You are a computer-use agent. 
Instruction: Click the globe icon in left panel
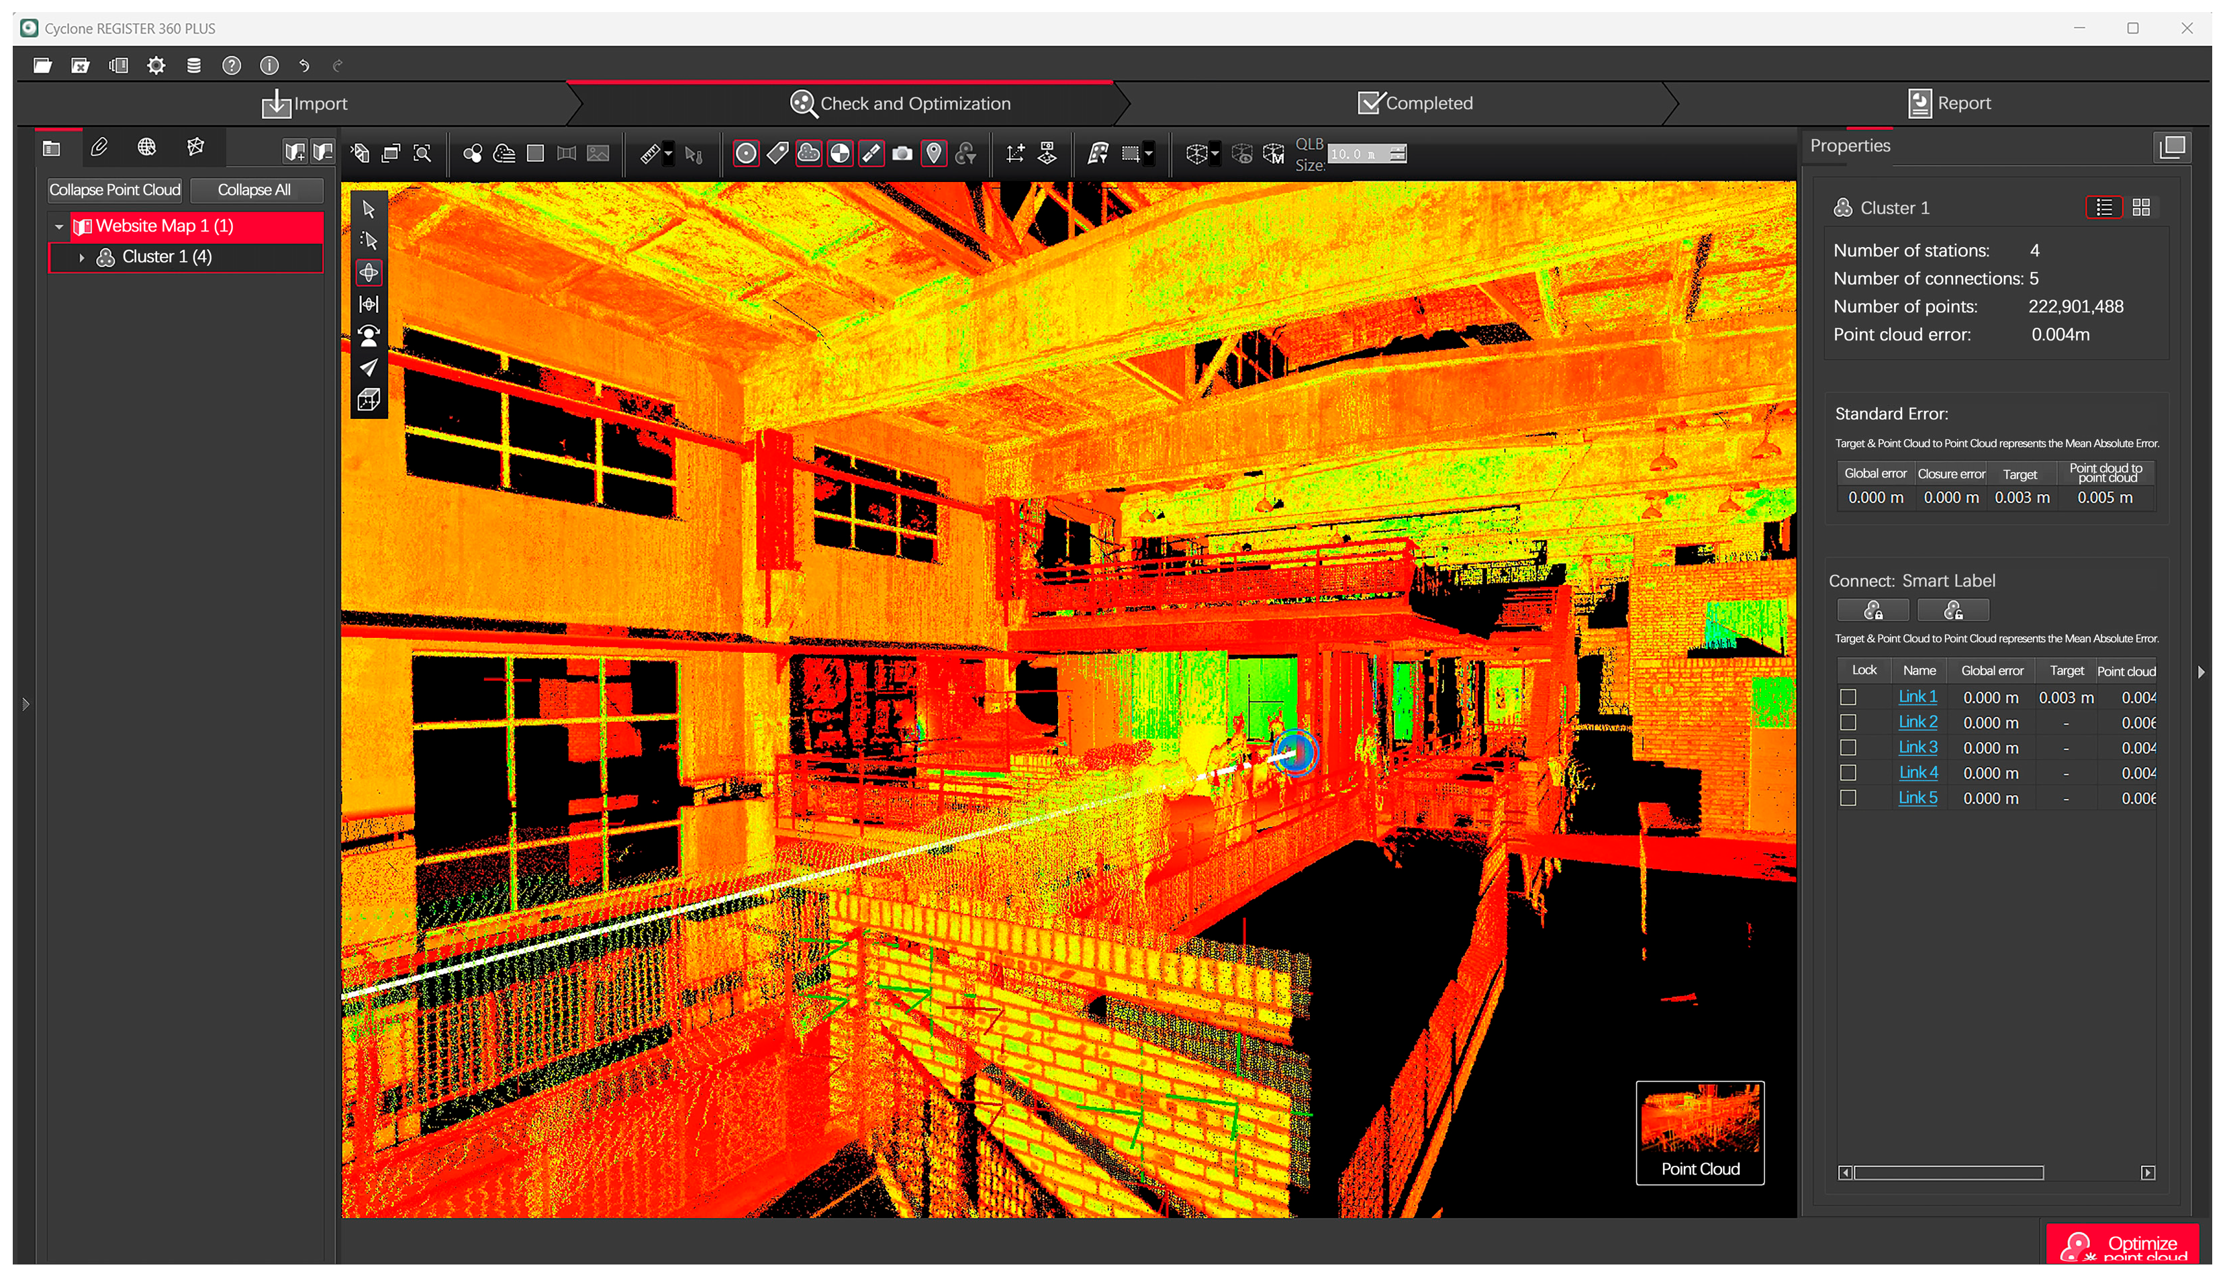[x=147, y=147]
